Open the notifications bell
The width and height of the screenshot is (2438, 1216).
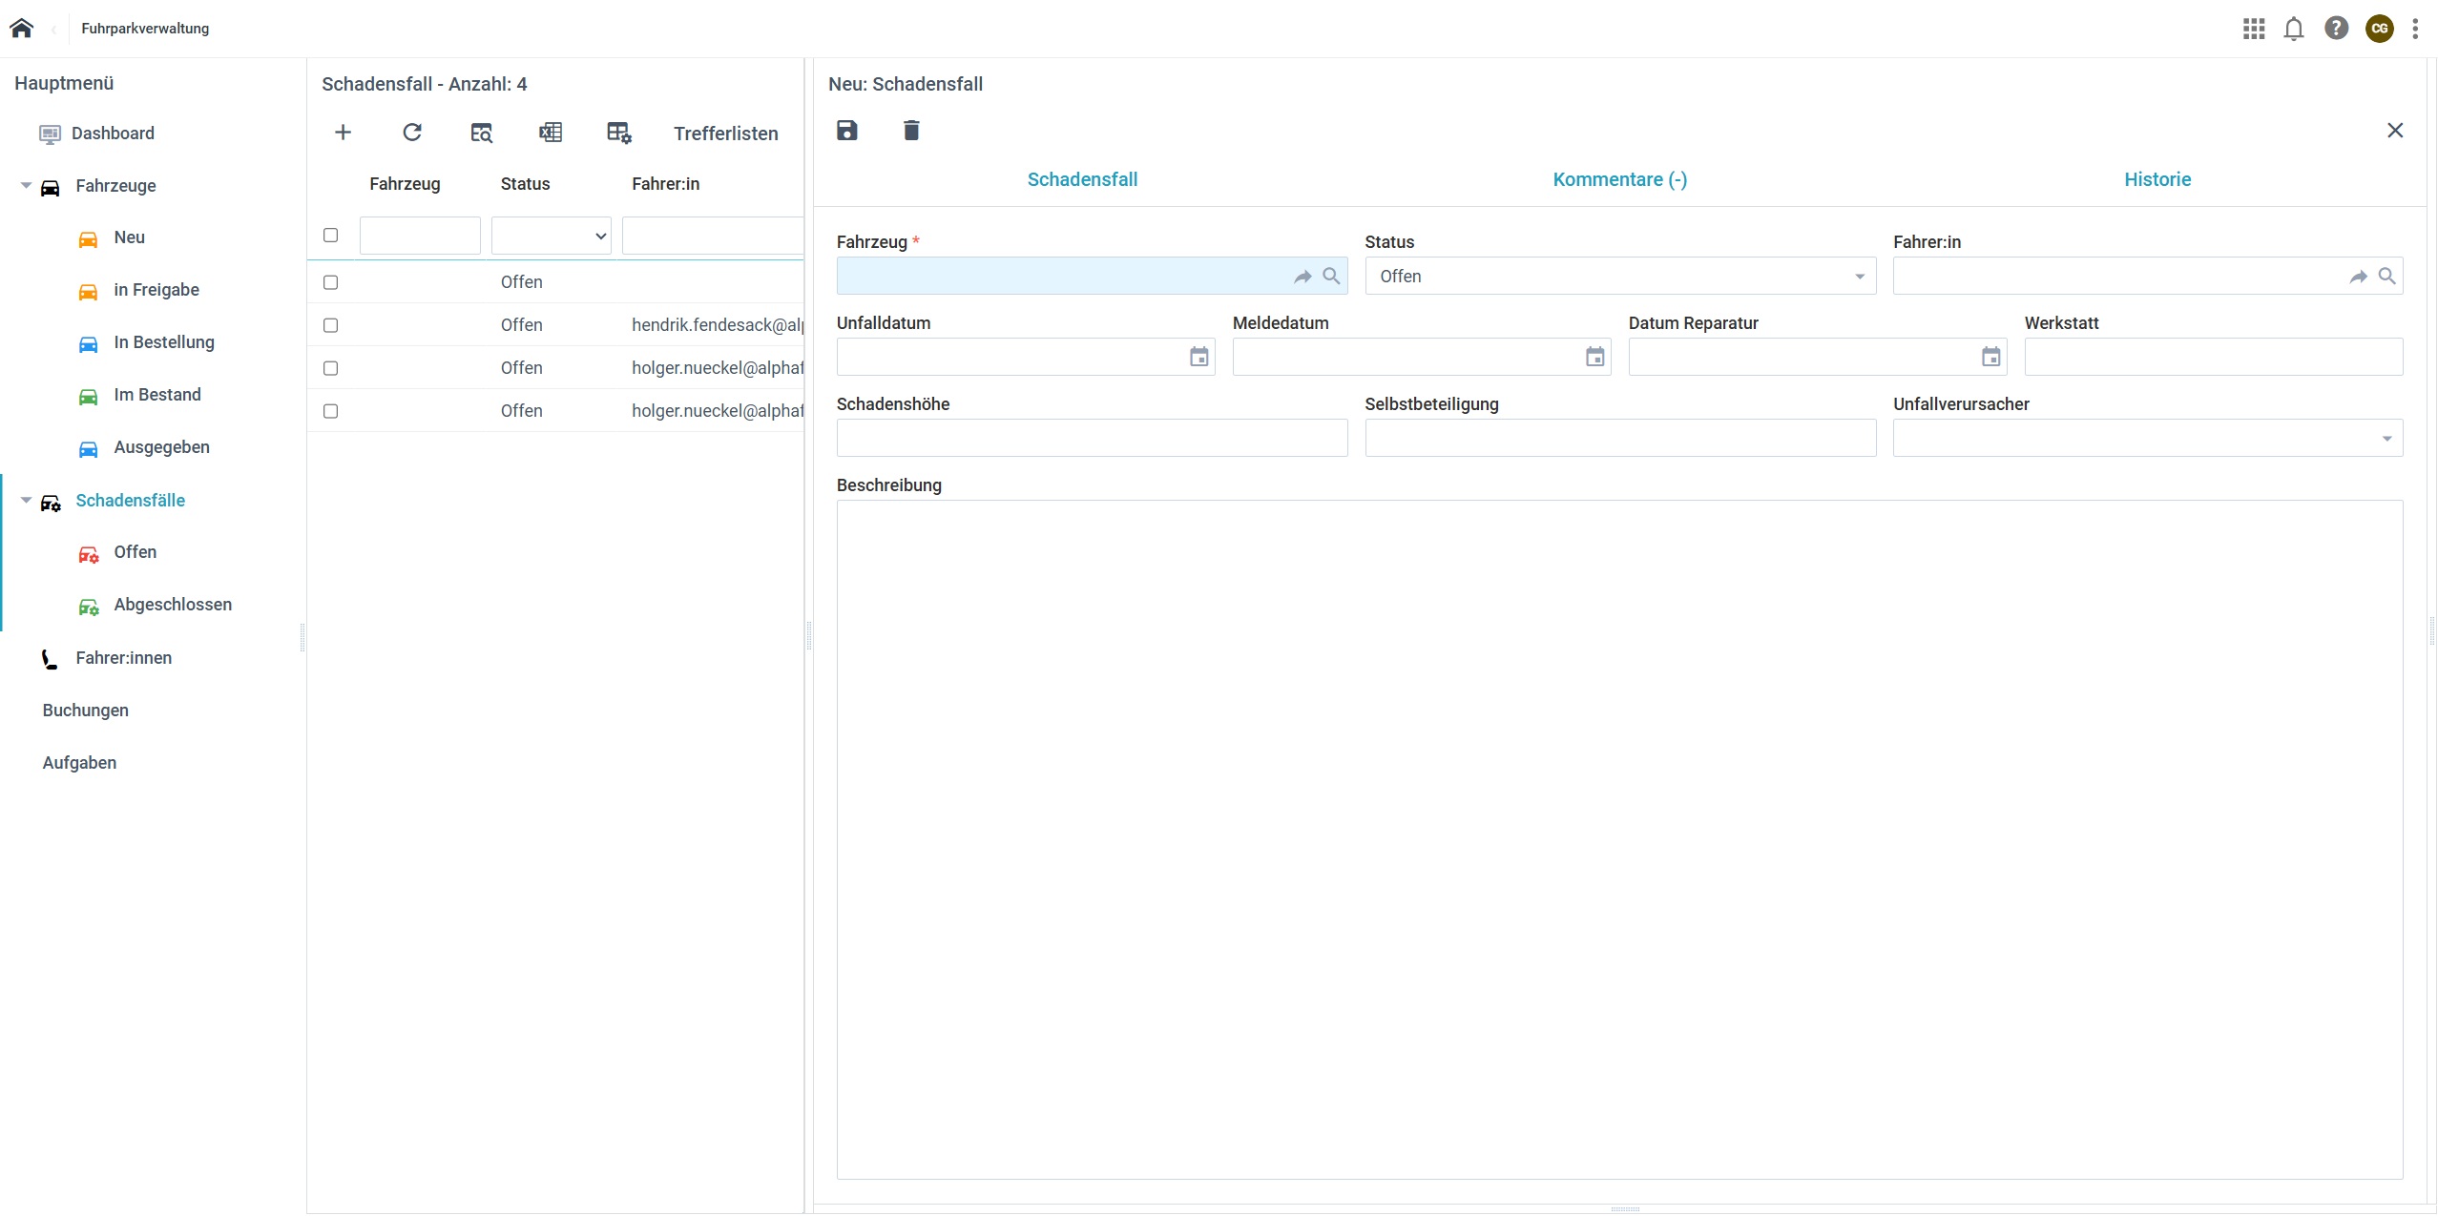tap(2294, 29)
